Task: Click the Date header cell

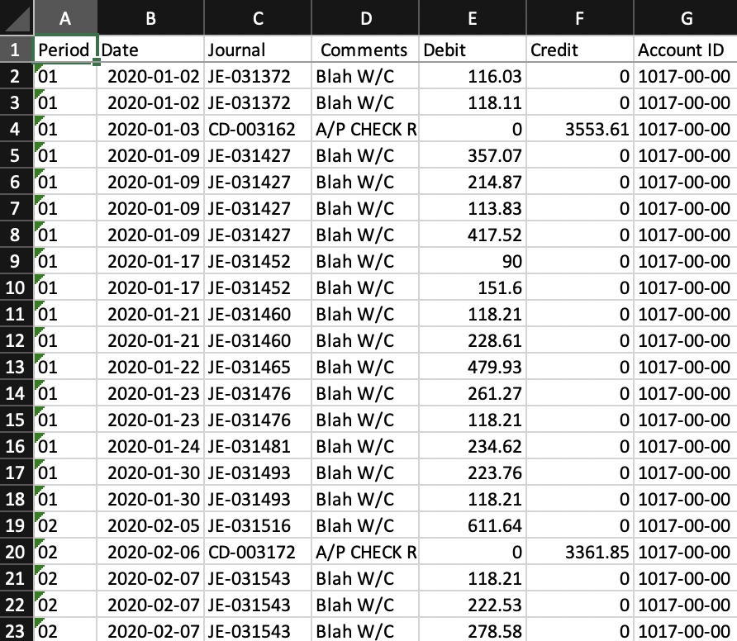Action: (x=150, y=49)
